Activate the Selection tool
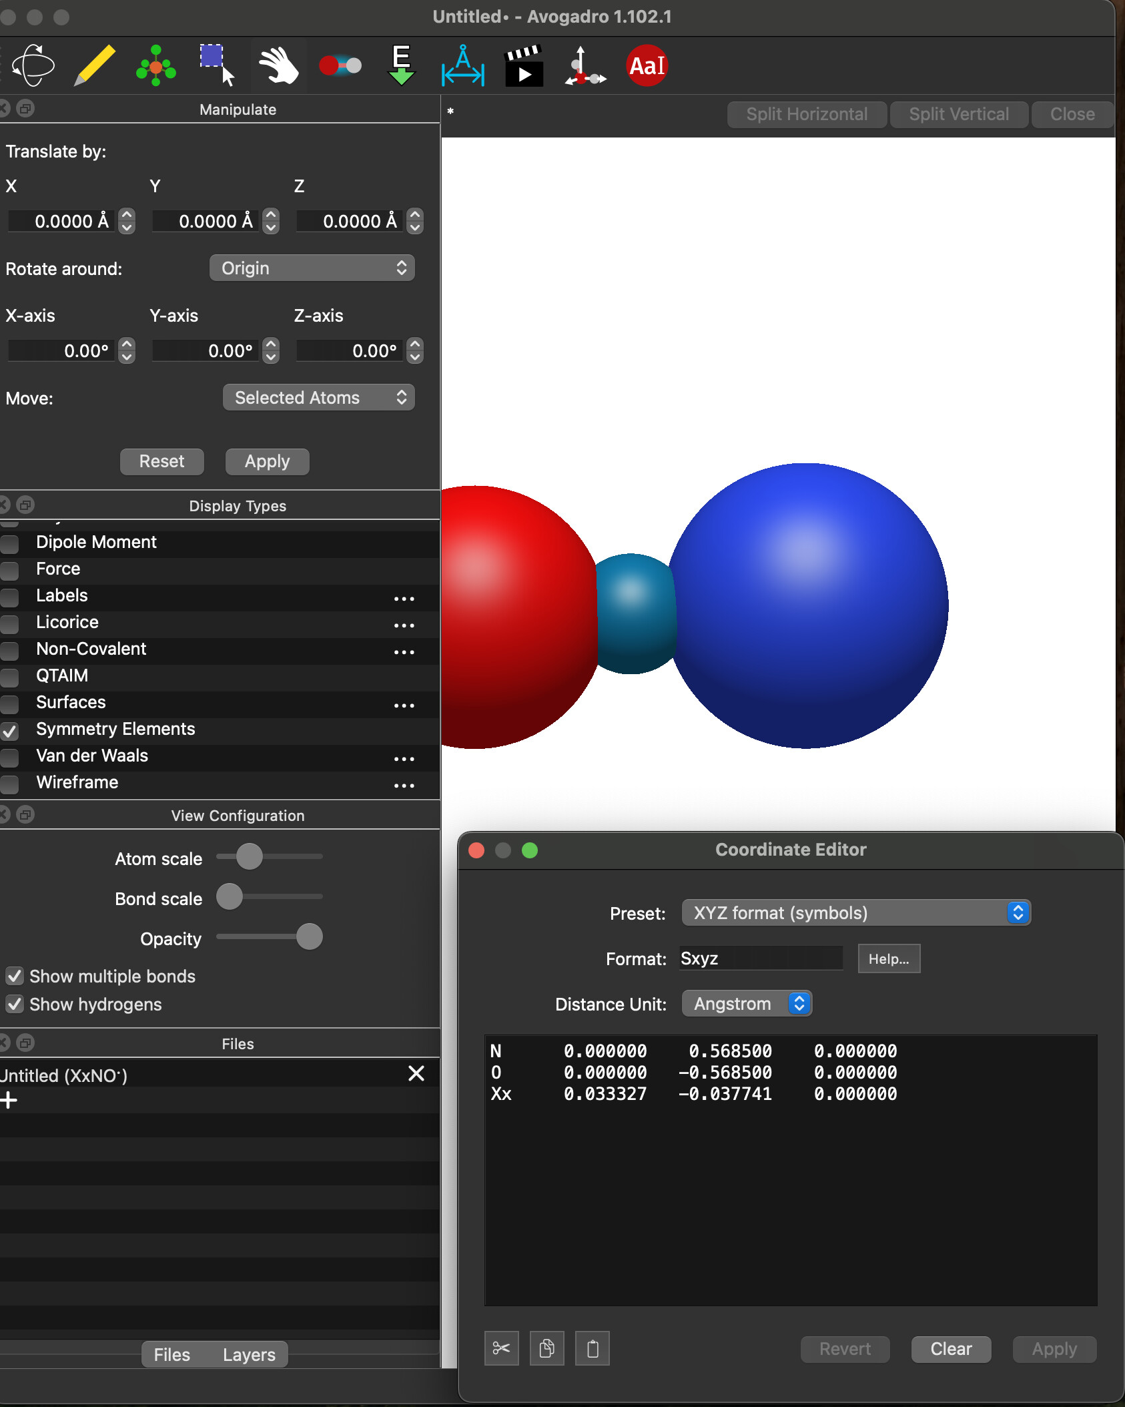This screenshot has height=1407, width=1125. click(x=217, y=65)
